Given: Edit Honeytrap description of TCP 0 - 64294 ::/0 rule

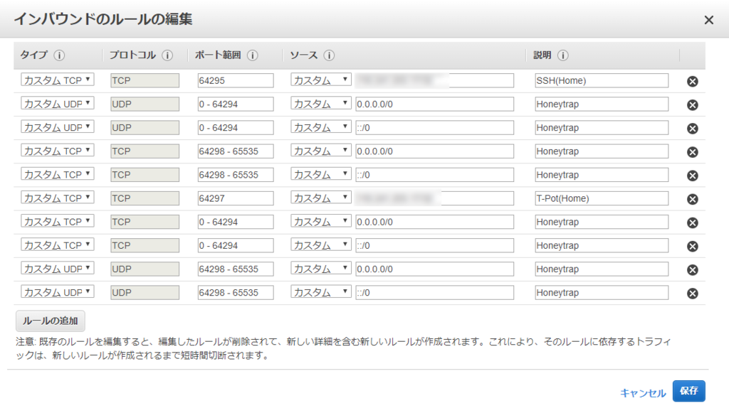Looking at the screenshot, I should tap(602, 245).
